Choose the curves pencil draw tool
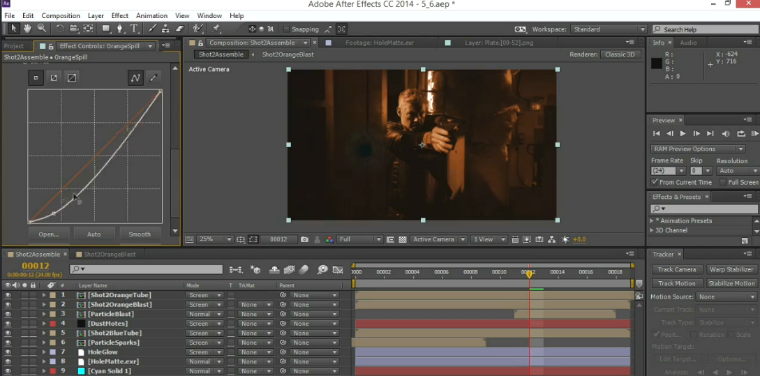 click(x=154, y=77)
